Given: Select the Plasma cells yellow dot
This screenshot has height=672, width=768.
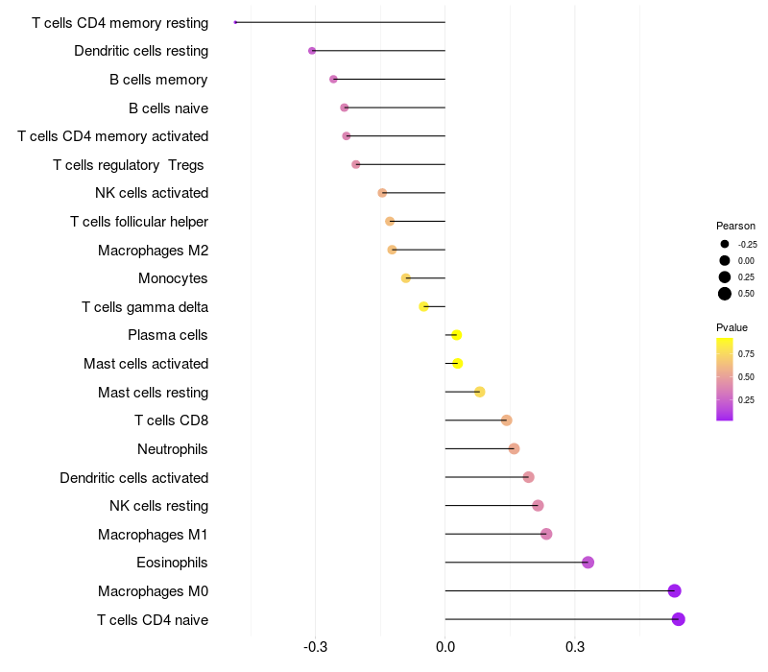Looking at the screenshot, I should click(457, 335).
